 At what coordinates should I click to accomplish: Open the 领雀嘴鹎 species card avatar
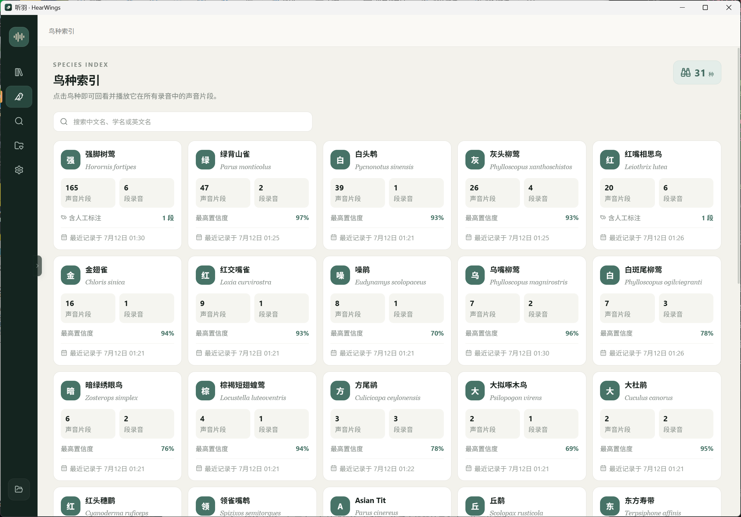click(x=205, y=506)
